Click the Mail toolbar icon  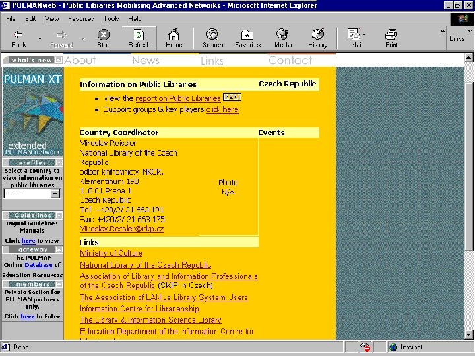354,39
